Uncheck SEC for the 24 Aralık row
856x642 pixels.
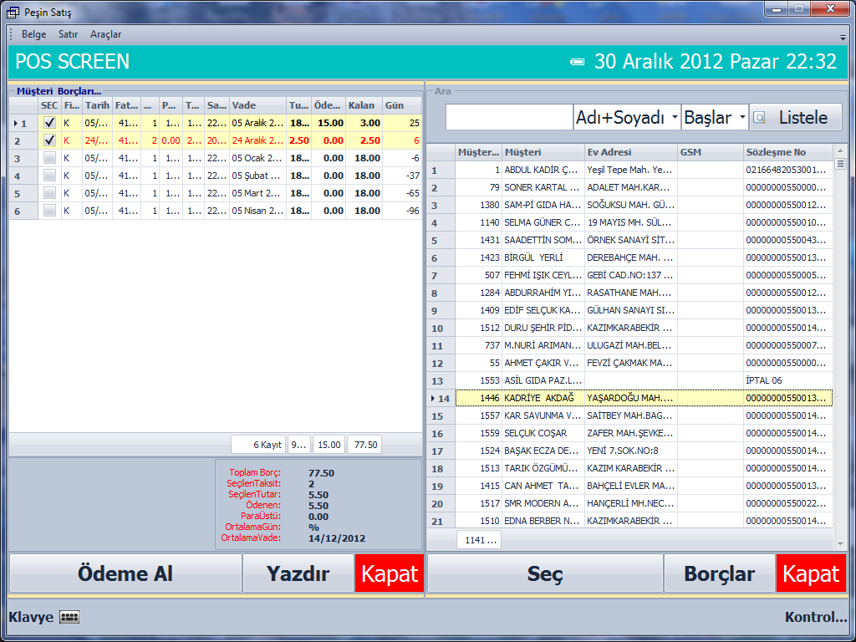click(49, 140)
